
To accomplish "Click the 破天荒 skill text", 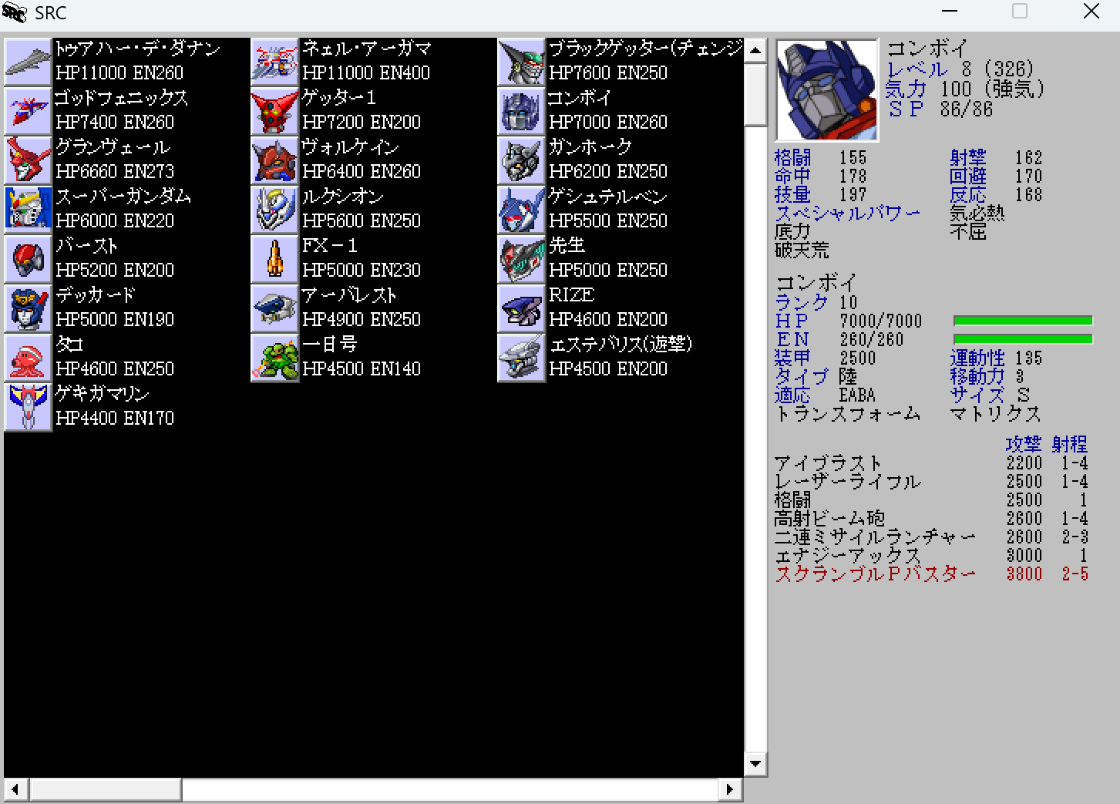I will tap(802, 250).
